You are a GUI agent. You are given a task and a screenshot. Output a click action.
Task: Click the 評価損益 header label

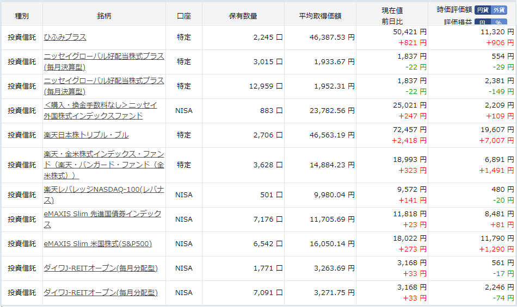[458, 22]
